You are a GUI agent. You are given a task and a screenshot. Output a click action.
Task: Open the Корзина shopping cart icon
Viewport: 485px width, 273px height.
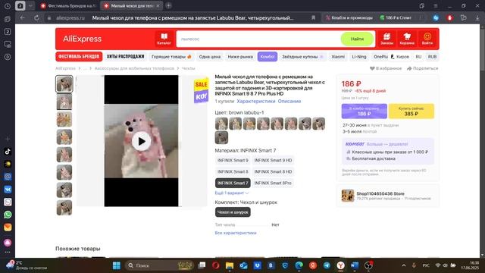click(x=407, y=39)
